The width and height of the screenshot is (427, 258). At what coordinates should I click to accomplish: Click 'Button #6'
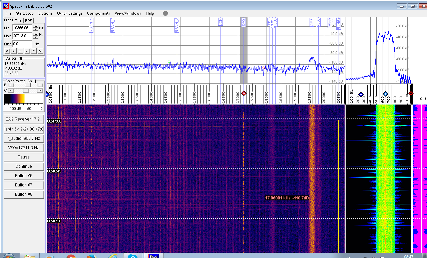(24, 175)
